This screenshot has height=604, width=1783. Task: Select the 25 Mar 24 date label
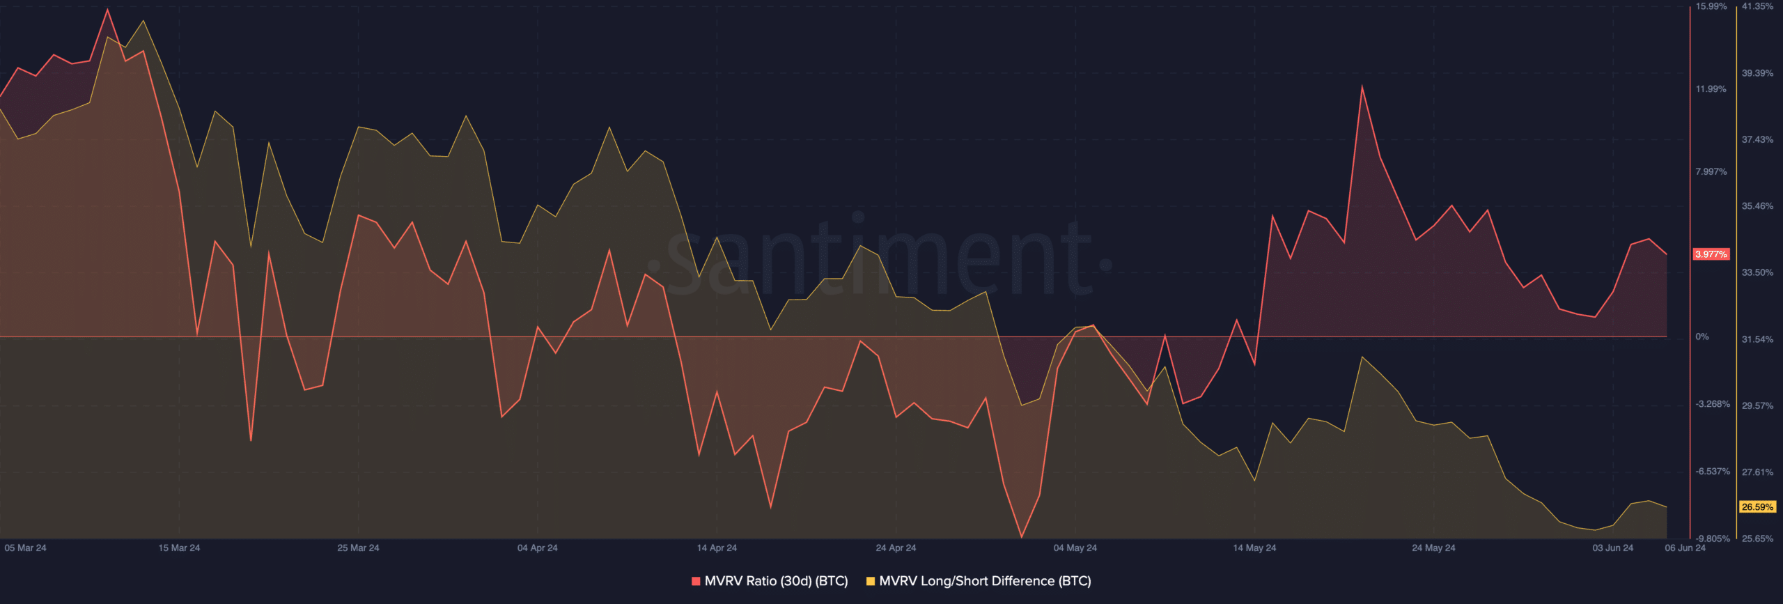point(358,548)
